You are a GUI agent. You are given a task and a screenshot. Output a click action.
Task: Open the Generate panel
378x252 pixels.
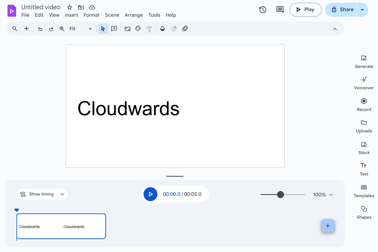coord(364,62)
